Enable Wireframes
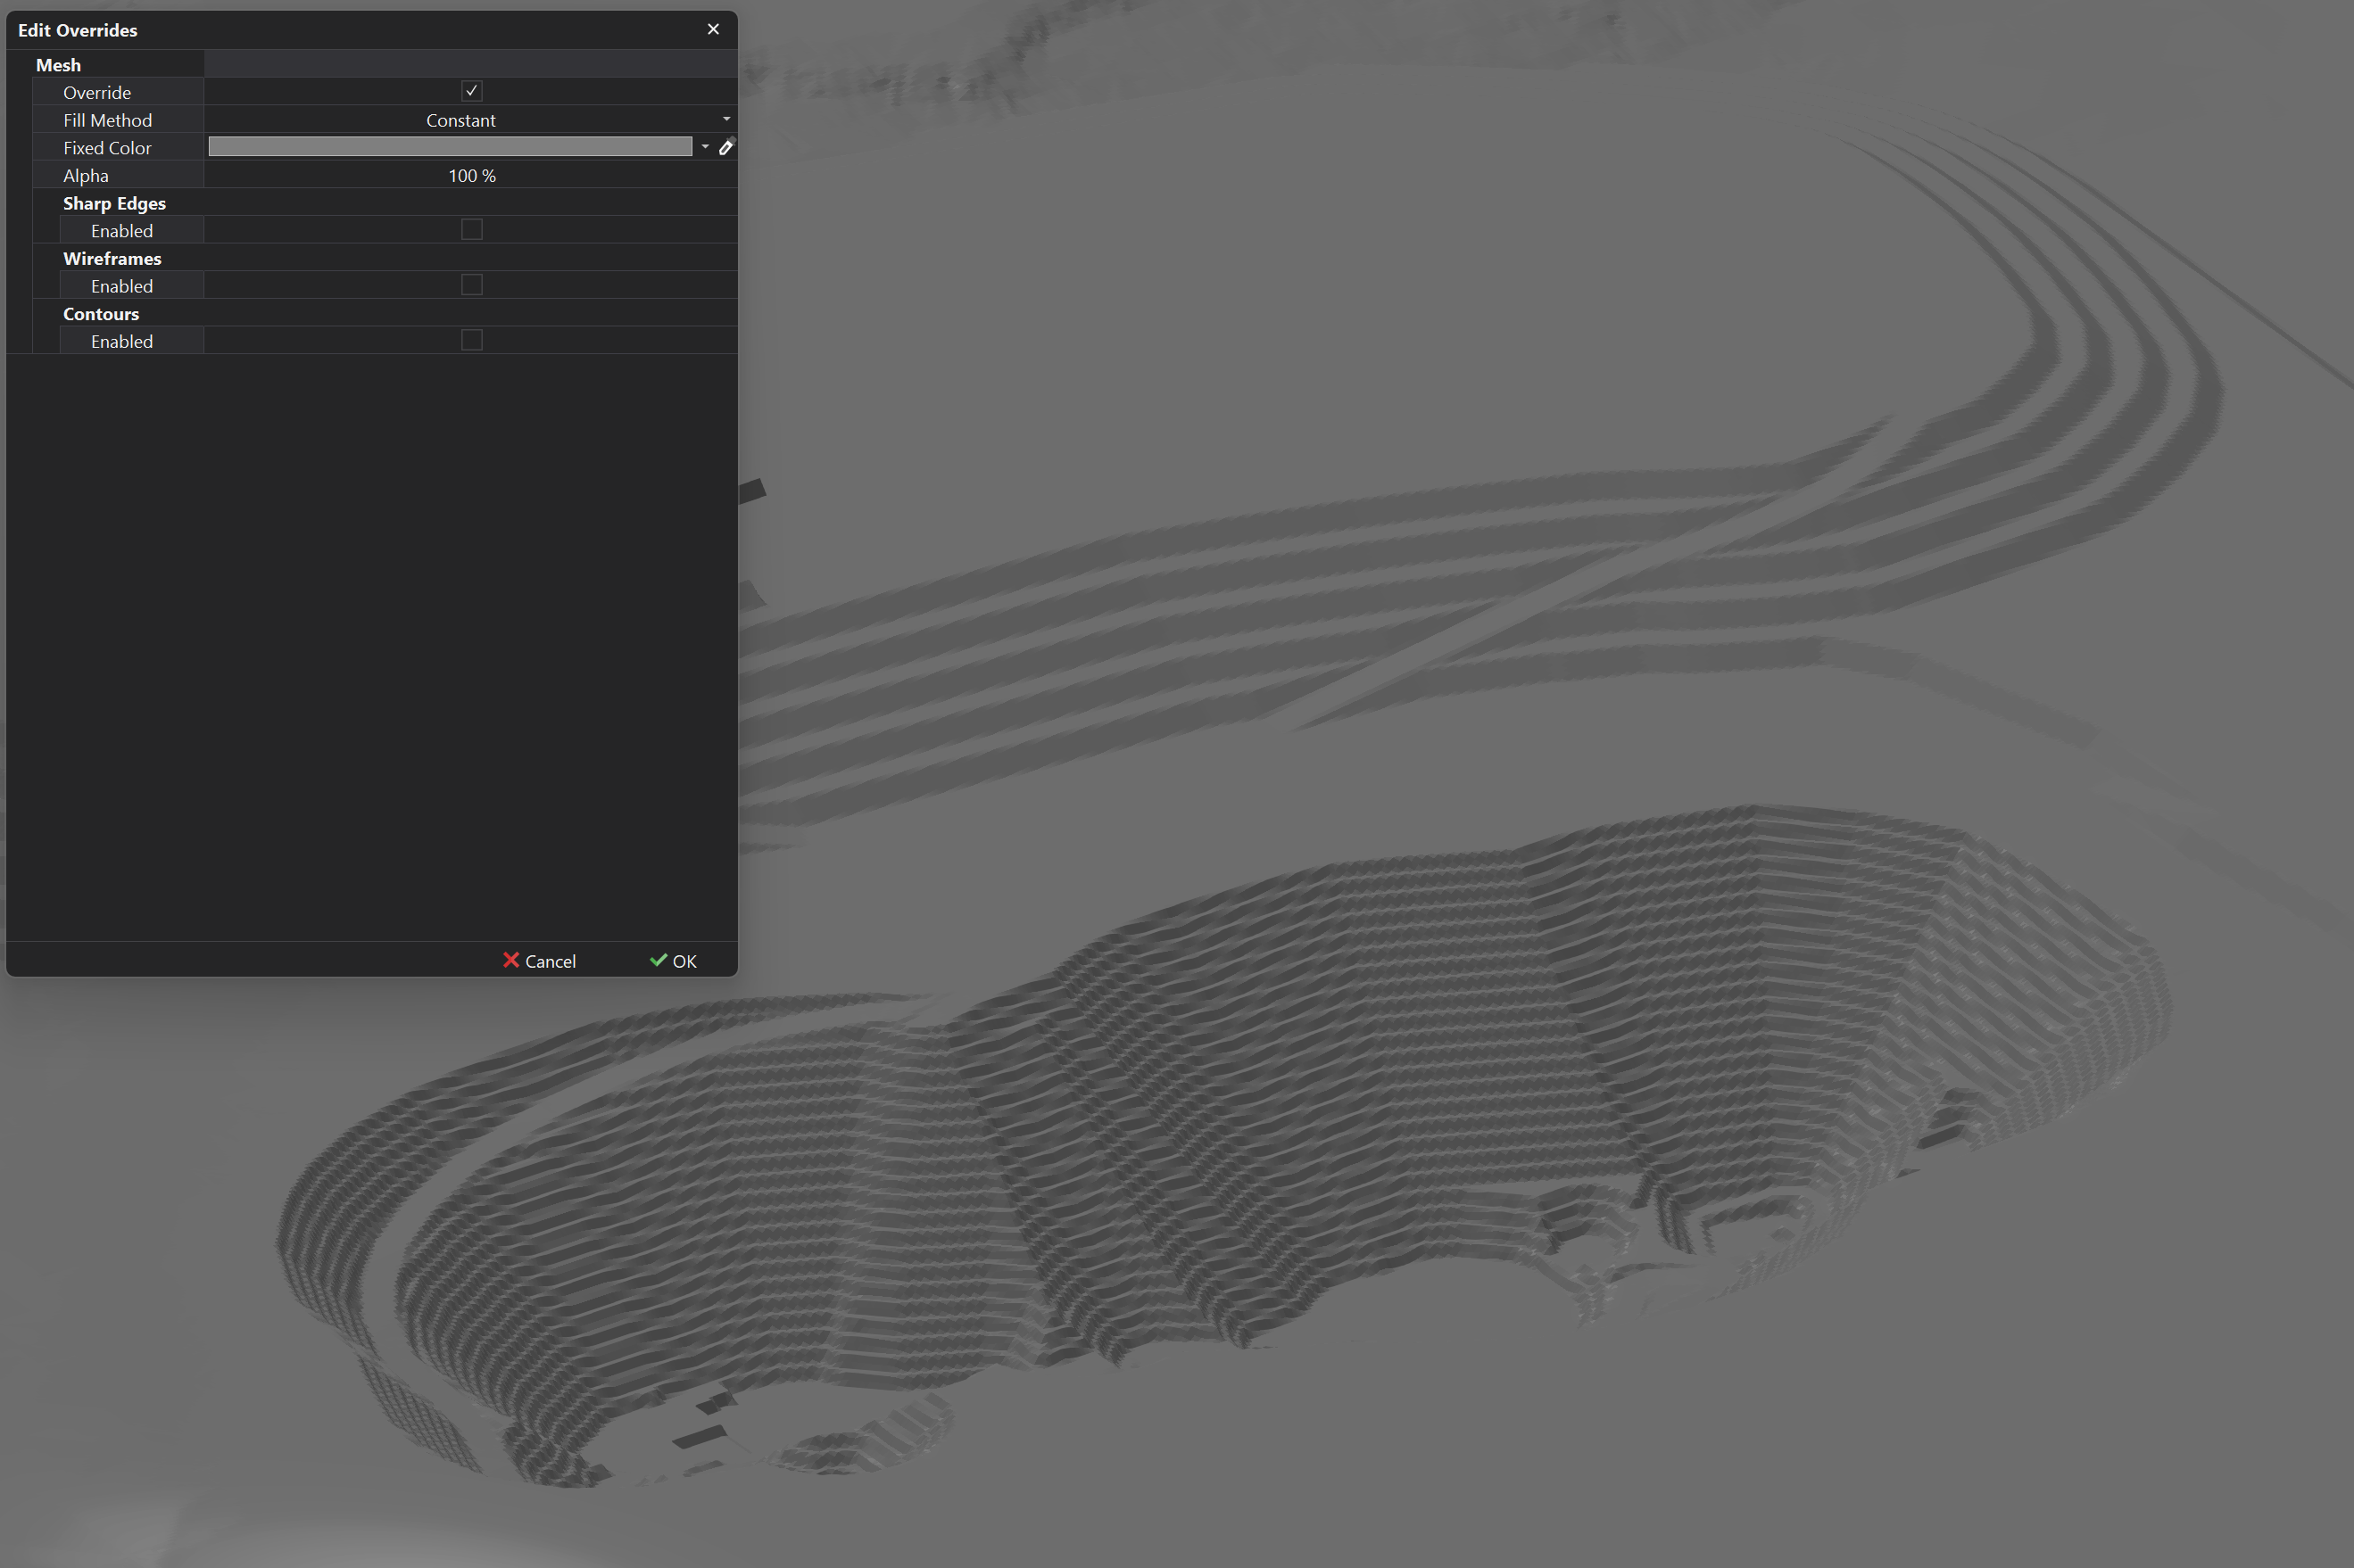The height and width of the screenshot is (1568, 2354). pyautogui.click(x=470, y=284)
